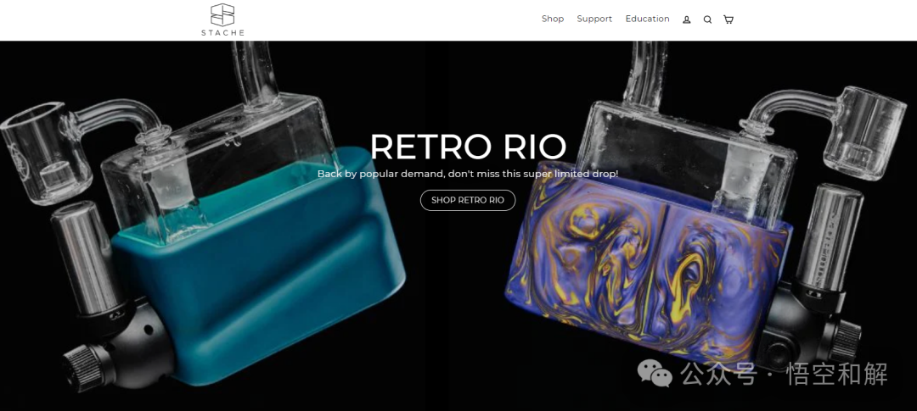Click the SHOP RETRO RIO button
Image resolution: width=917 pixels, height=411 pixels.
point(468,200)
